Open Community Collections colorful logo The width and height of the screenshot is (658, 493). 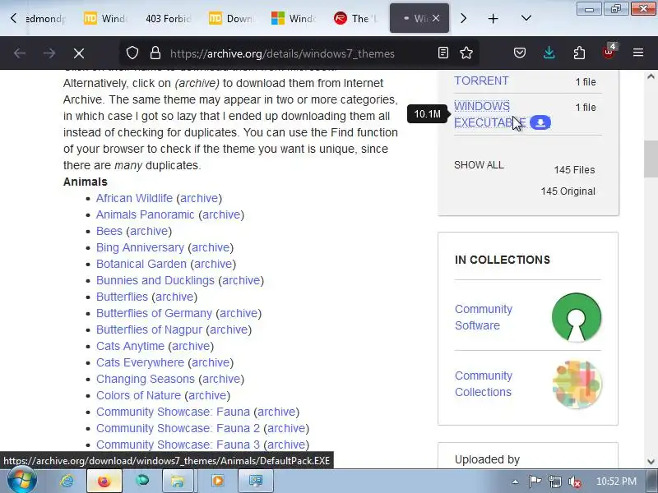coord(577,384)
